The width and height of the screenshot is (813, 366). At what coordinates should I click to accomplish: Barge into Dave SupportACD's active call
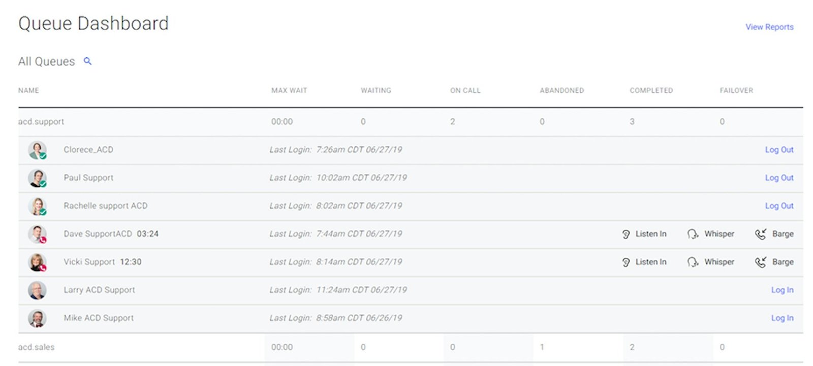pos(761,234)
